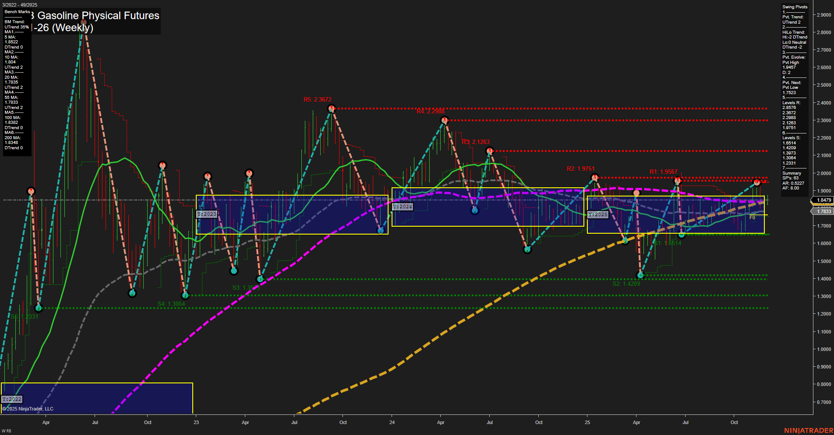This screenshot has width=834, height=435.
Task: Click the teal pivot low marker near S2 1.4209
Action: pos(640,275)
